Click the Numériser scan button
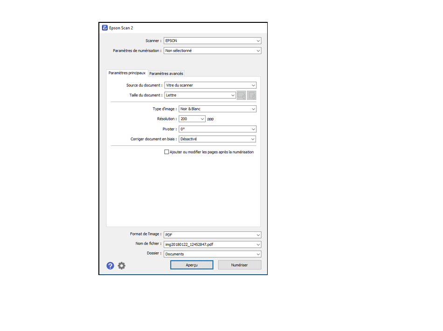 point(239,265)
